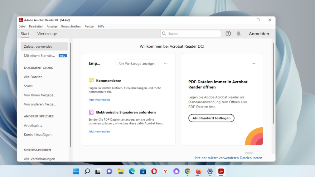Open the three-dot menu on the PDF-Dateien card
Image resolution: width=315 pixels, height=177 pixels.
tap(253, 64)
